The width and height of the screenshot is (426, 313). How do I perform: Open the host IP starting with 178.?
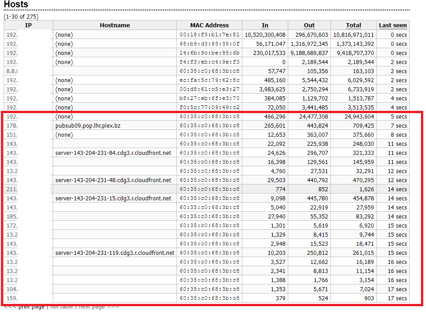[x=12, y=126]
